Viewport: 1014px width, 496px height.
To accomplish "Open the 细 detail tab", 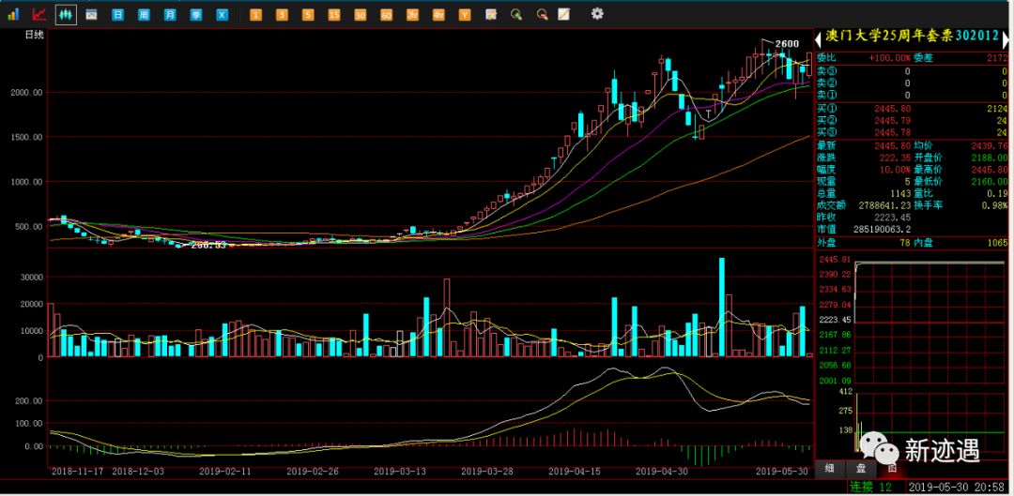I will point(830,468).
